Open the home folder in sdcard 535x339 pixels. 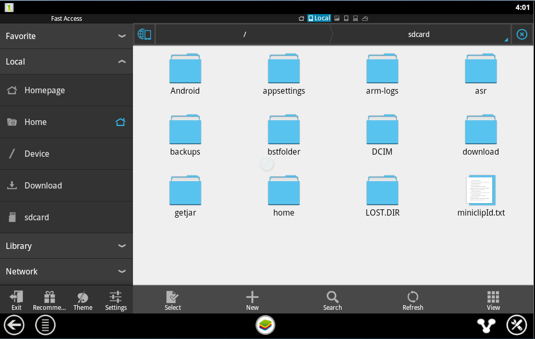(x=284, y=196)
